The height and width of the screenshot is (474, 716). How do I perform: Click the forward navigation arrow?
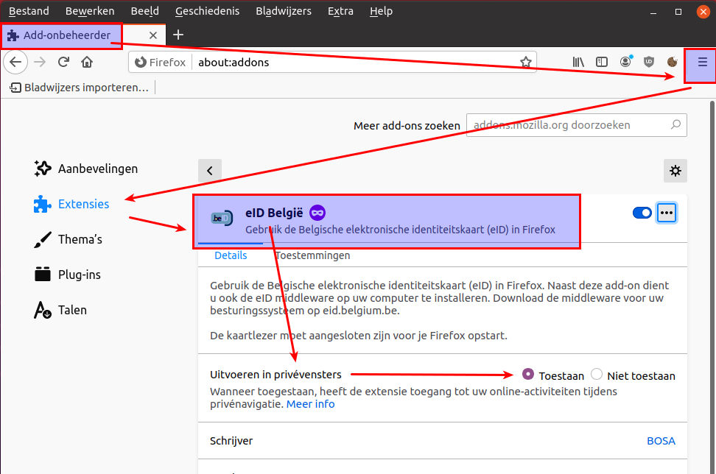click(41, 62)
